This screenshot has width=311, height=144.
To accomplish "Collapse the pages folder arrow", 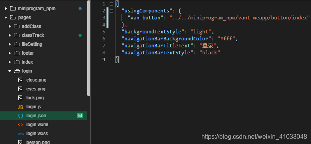I will (6, 17).
